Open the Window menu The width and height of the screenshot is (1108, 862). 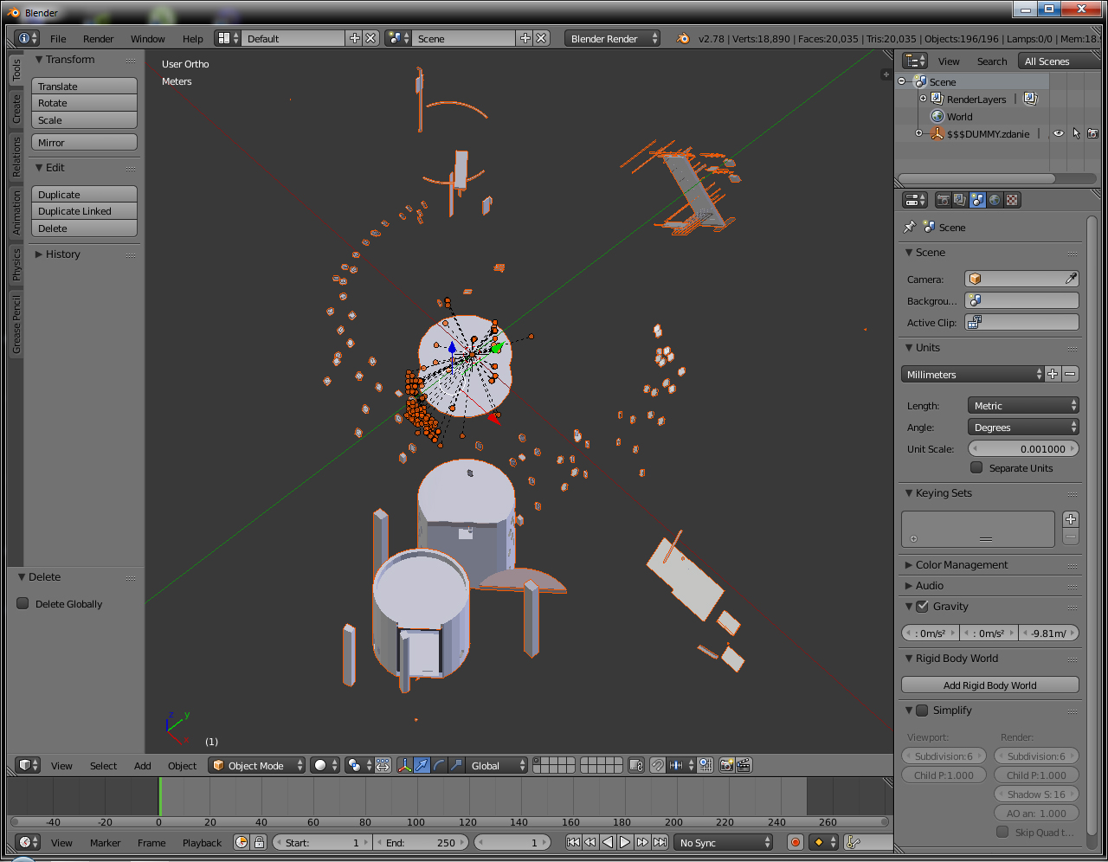(147, 38)
